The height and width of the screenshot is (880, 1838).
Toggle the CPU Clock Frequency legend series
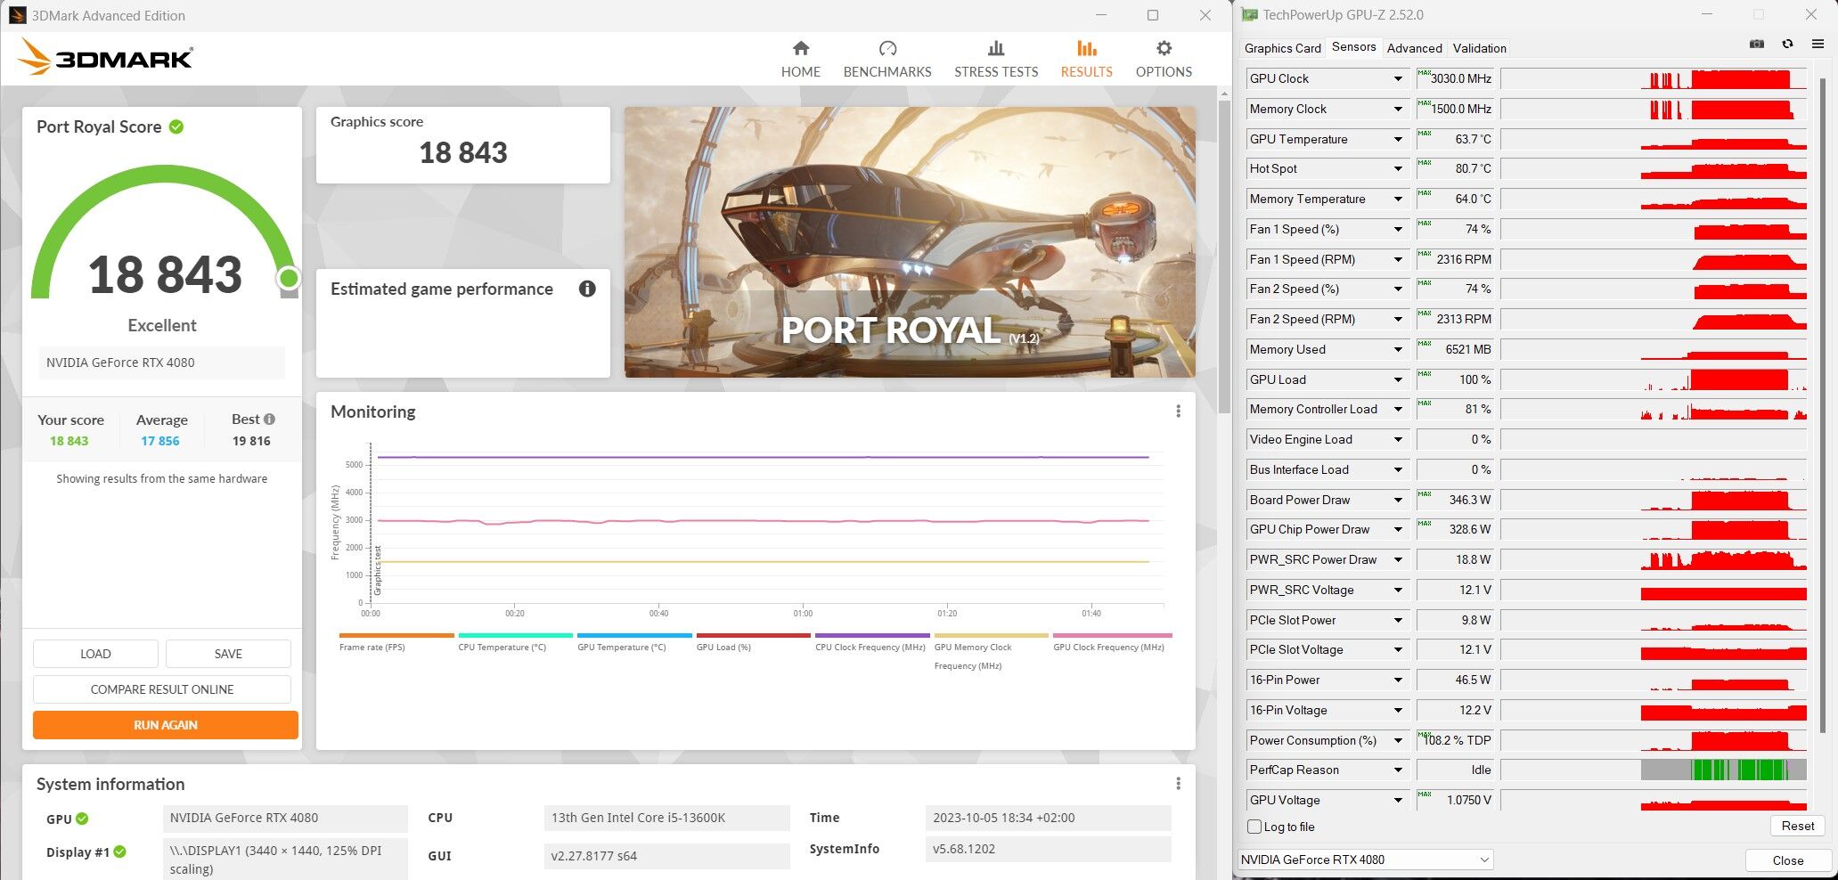872,642
